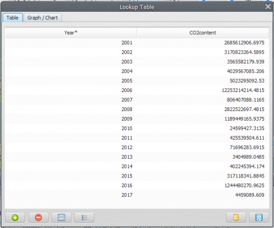This screenshot has height=228, width=274.
Task: Close the Lookup Table dialog
Action: click(268, 7)
